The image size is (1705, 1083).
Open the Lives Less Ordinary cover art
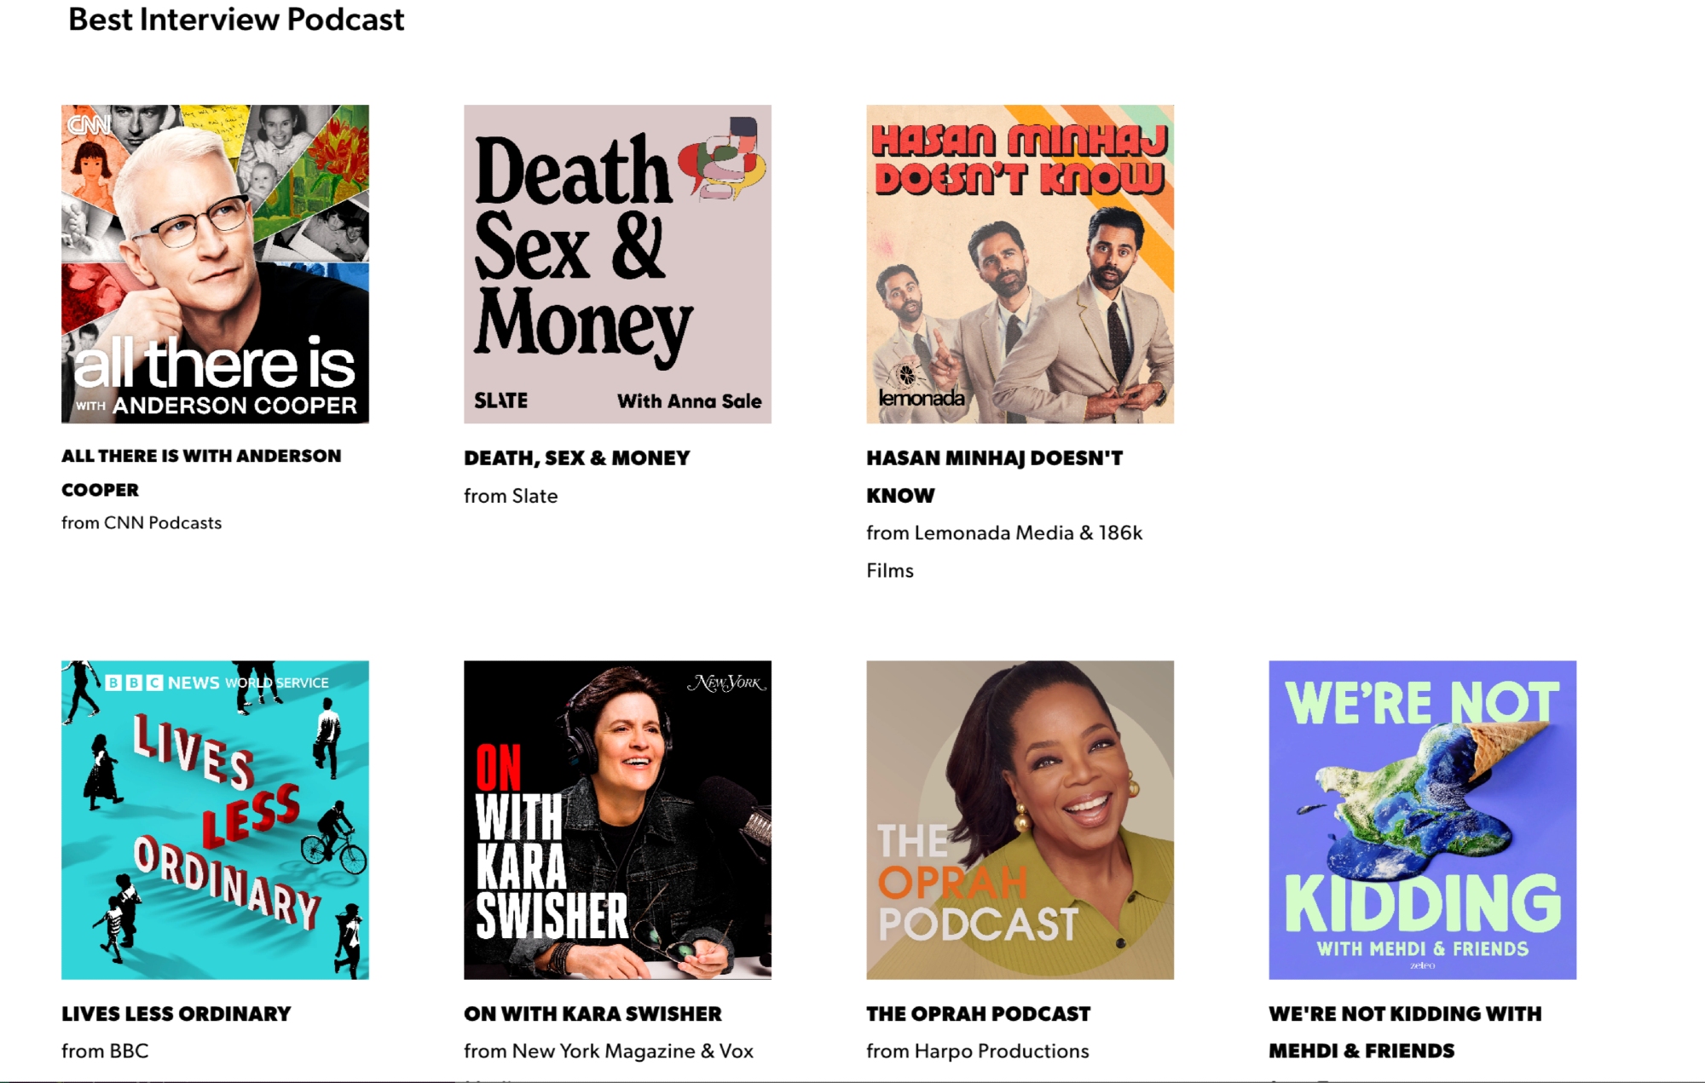pyautogui.click(x=215, y=820)
